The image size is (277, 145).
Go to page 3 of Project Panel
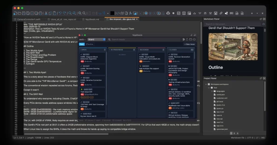pyautogui.click(x=238, y=133)
